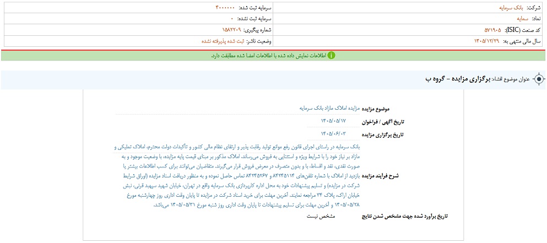Click the auction process description paragraph
Screen dimensions: 547x243
tap(236, 176)
